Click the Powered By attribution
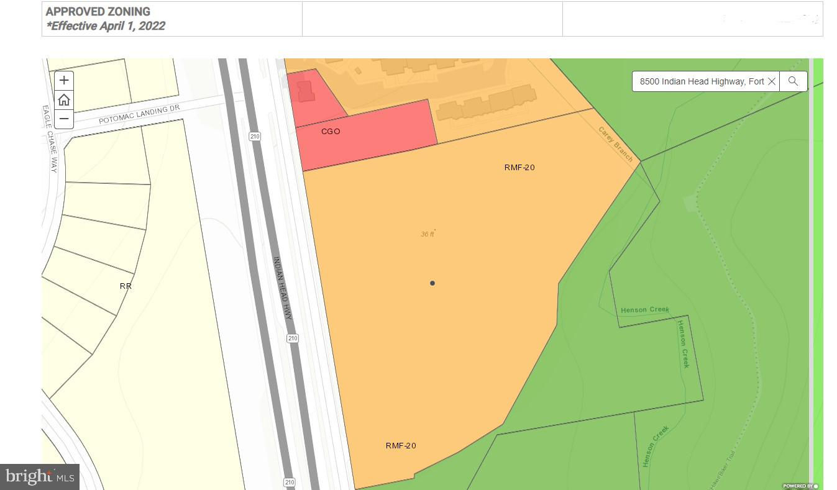Image resolution: width=837 pixels, height=490 pixels. pyautogui.click(x=800, y=486)
